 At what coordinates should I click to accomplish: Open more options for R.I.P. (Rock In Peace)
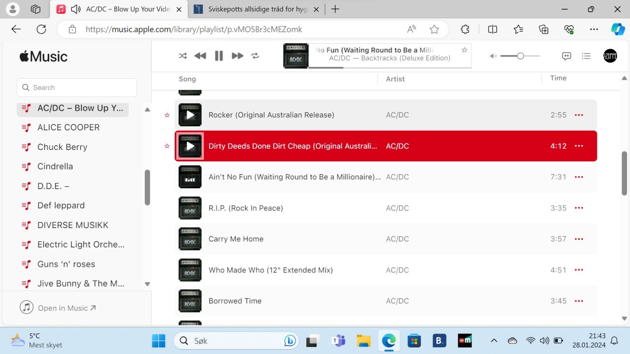point(579,207)
